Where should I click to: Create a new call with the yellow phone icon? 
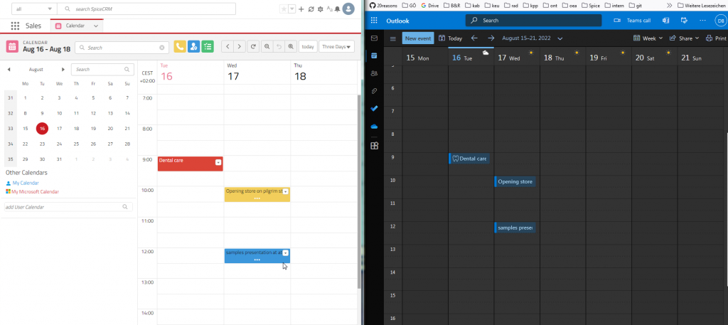pos(180,46)
